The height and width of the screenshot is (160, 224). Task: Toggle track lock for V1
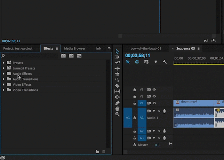click(135, 103)
